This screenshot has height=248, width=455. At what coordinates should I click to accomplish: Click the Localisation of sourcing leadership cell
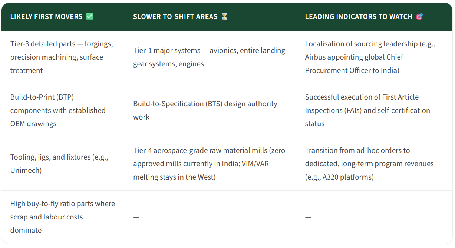click(x=370, y=57)
